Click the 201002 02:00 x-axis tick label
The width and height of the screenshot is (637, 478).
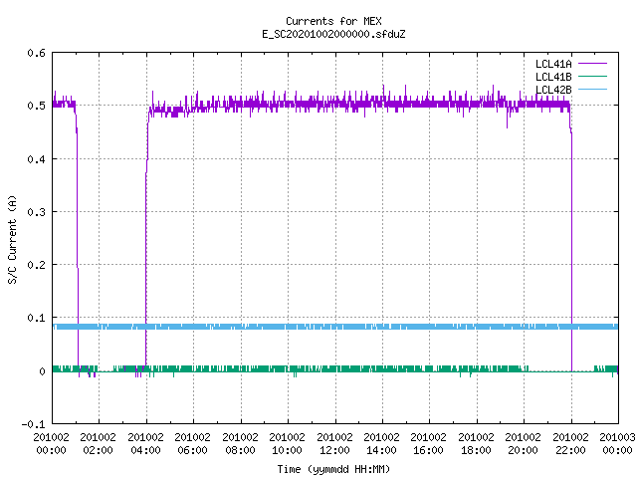point(98,444)
